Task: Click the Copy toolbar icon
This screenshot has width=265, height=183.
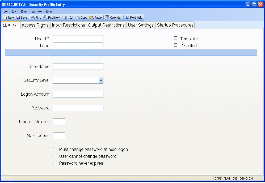Action: 77,18
